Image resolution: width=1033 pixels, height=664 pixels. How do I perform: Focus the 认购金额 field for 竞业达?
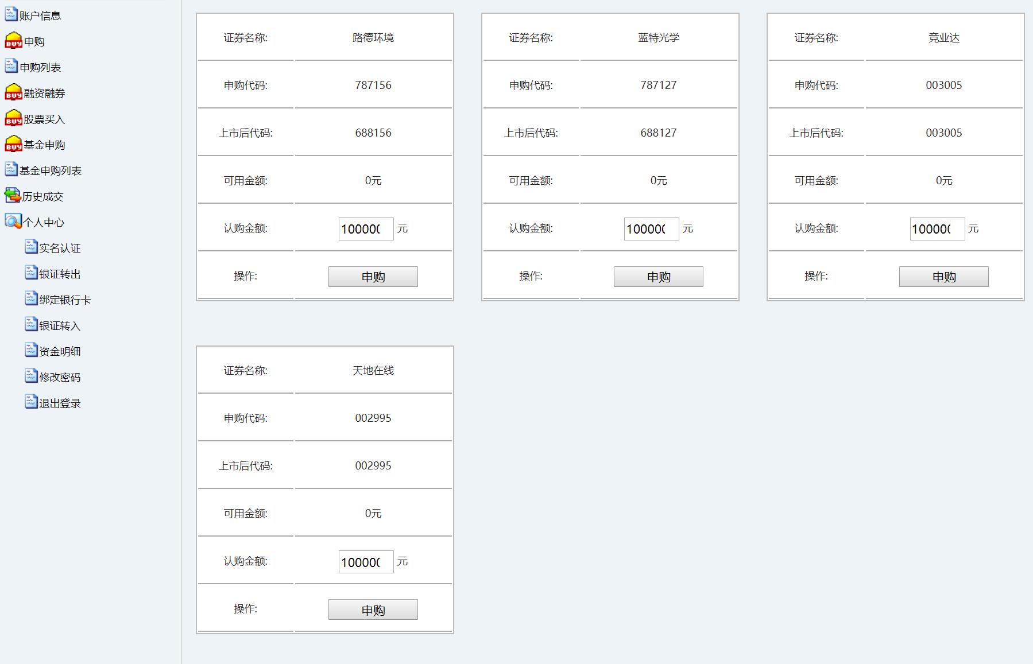[937, 229]
